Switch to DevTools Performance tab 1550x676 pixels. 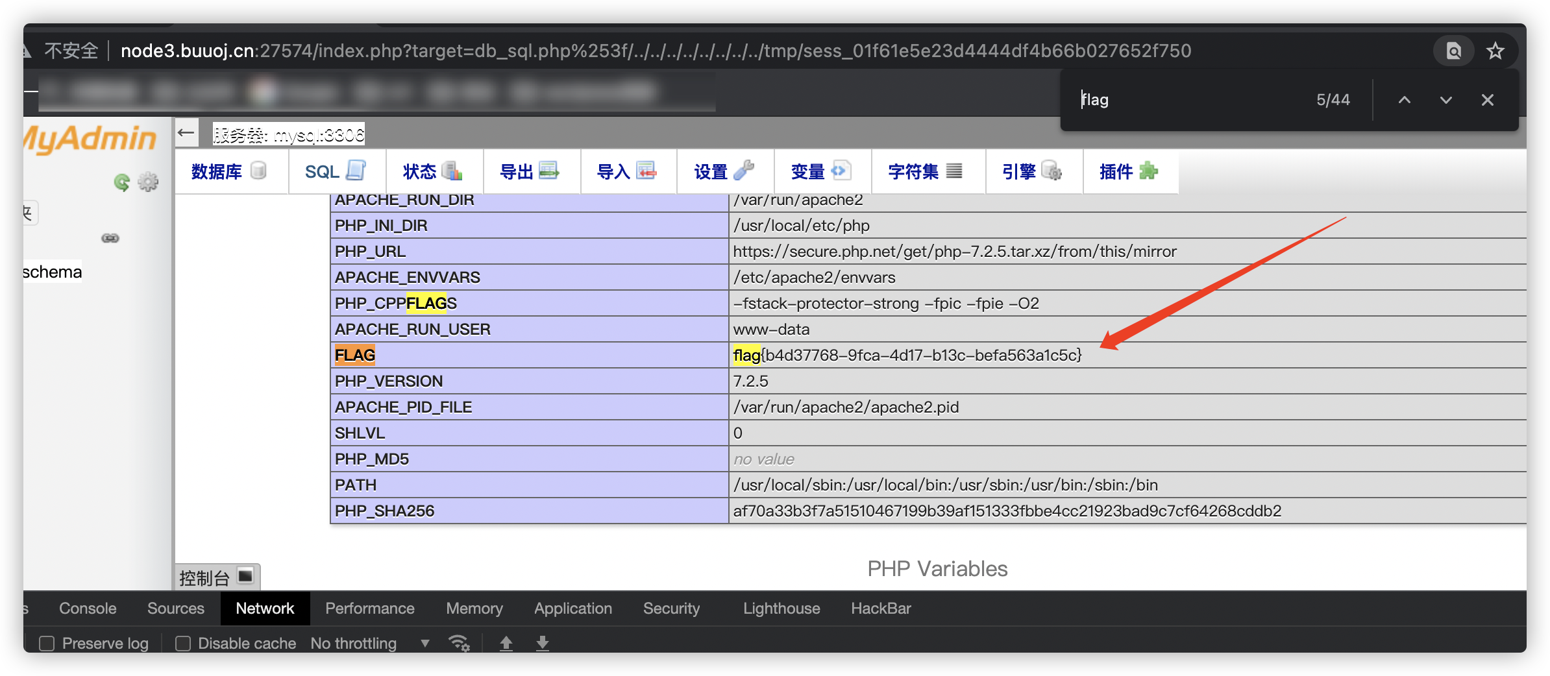coord(370,609)
